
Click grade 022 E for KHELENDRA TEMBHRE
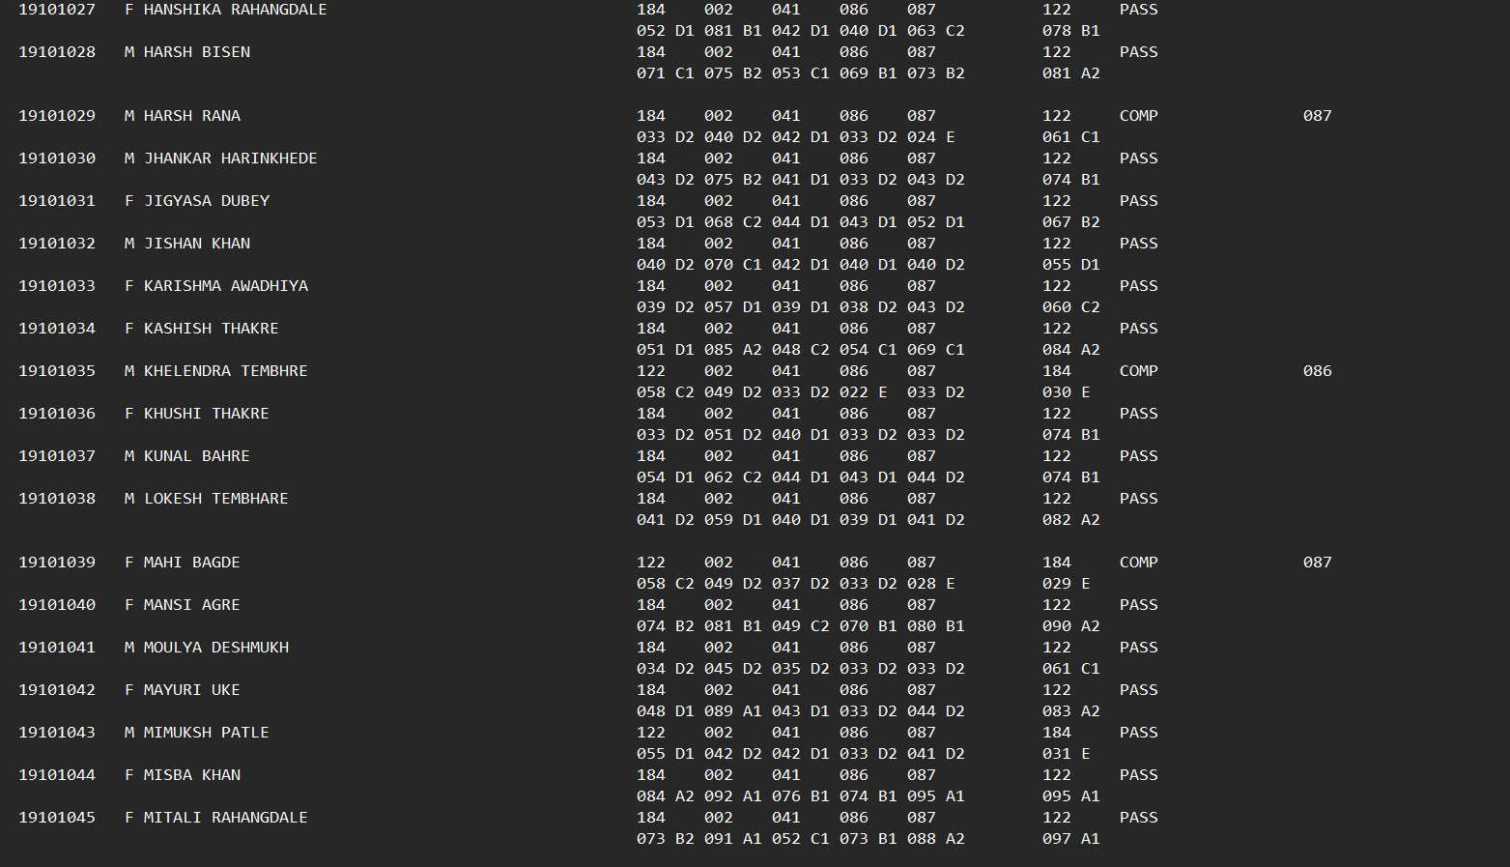tap(864, 392)
